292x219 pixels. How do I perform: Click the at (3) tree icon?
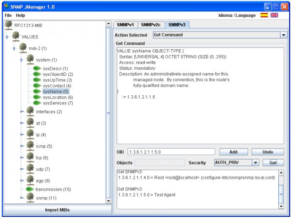[x=30, y=123]
